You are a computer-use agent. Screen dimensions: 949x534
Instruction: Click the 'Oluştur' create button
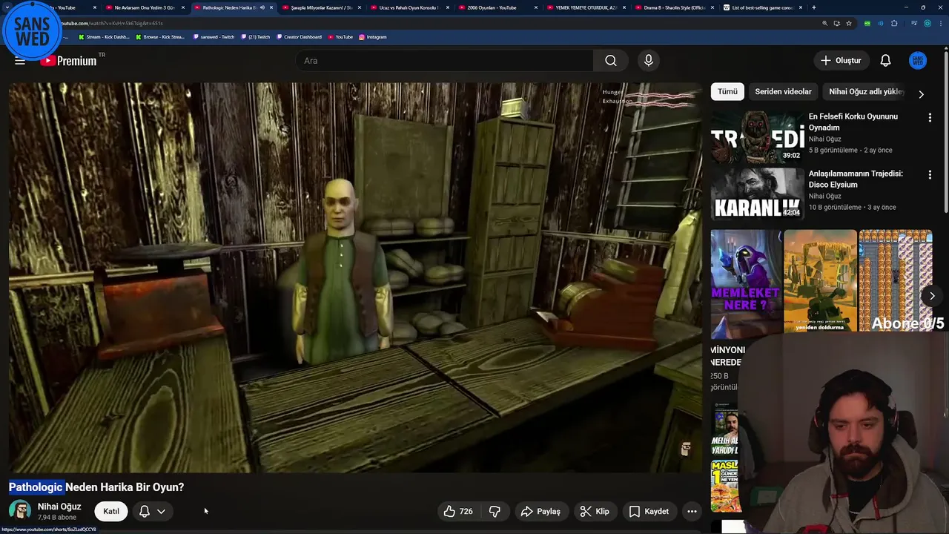click(x=841, y=61)
